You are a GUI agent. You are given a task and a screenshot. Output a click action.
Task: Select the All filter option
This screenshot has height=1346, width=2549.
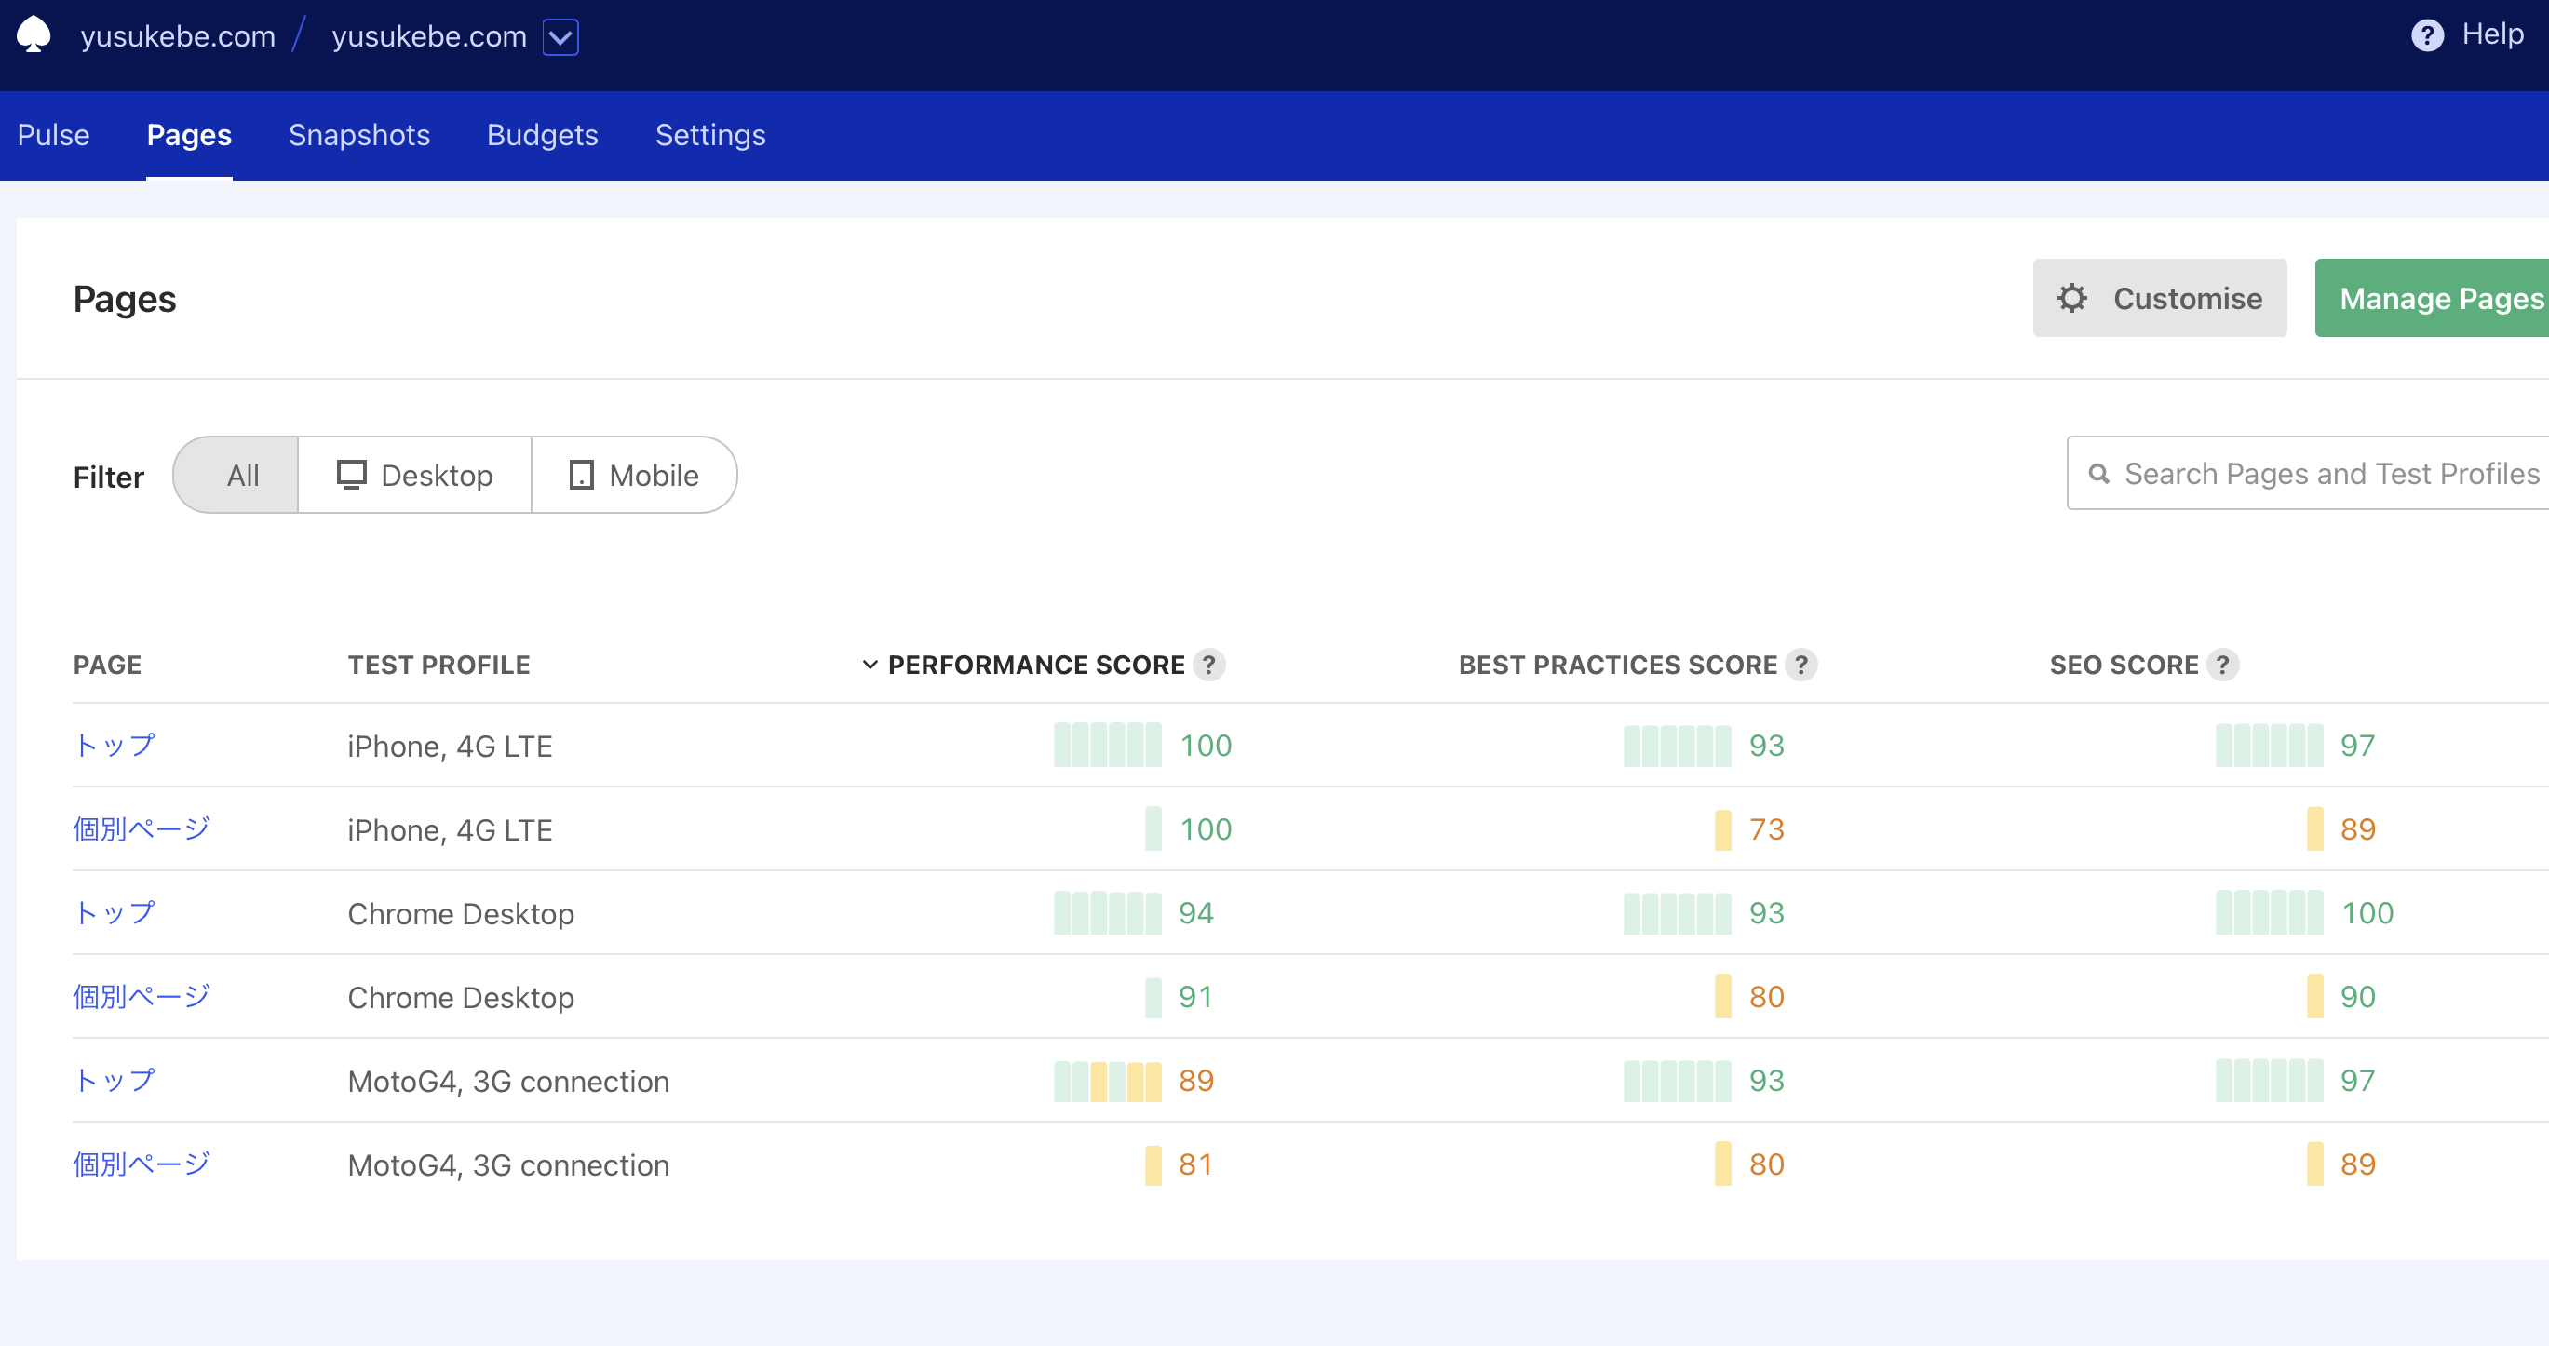click(241, 476)
